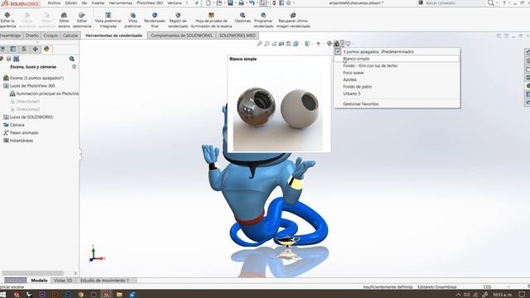Switch to the Calcular tab

(70, 36)
